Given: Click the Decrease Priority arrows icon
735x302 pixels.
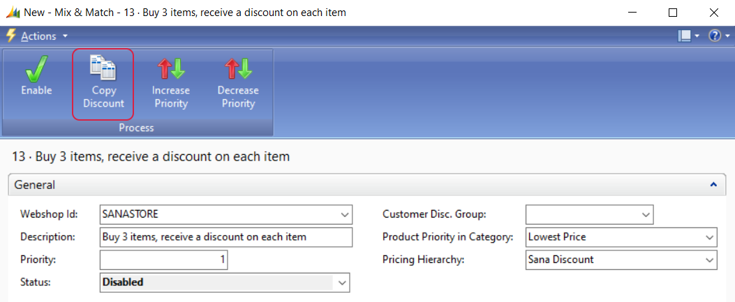Looking at the screenshot, I should click(238, 68).
